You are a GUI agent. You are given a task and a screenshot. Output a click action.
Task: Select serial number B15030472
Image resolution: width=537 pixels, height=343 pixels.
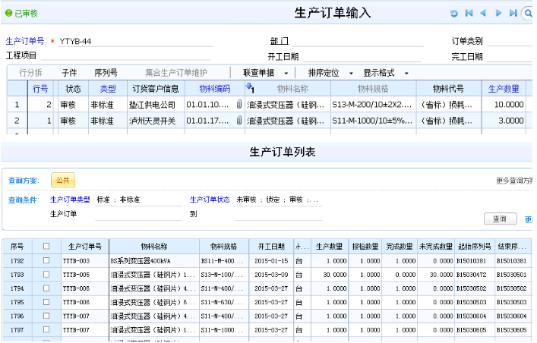coord(474,275)
